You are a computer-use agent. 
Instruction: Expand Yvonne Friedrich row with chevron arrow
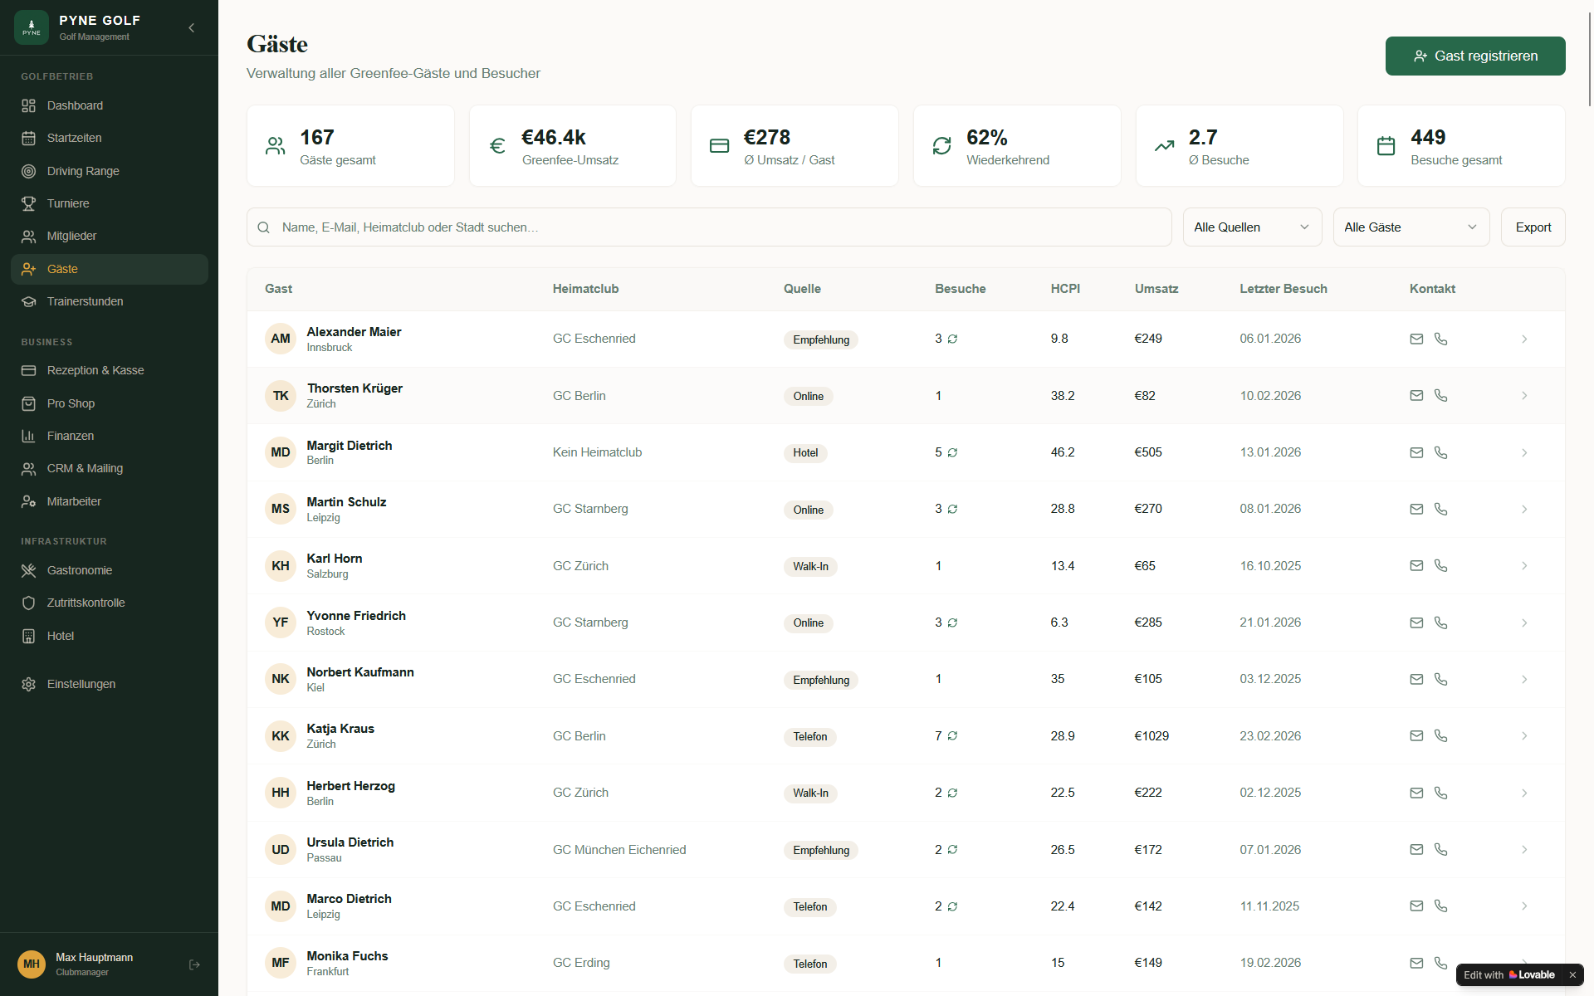coord(1524,622)
